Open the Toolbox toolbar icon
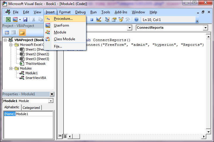The image size is (214, 142). point(128,20)
